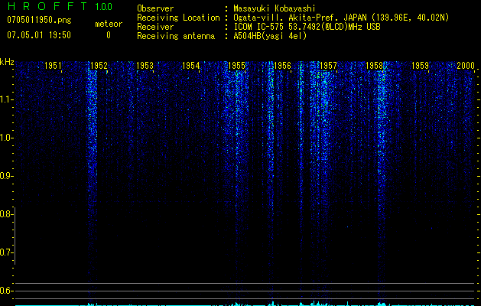Click the 1957 time marker
The image size is (481, 306).
point(328,65)
